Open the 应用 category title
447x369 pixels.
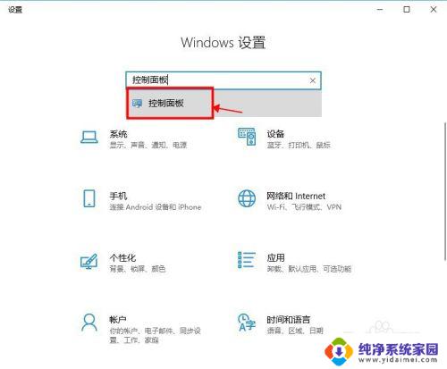coord(275,258)
